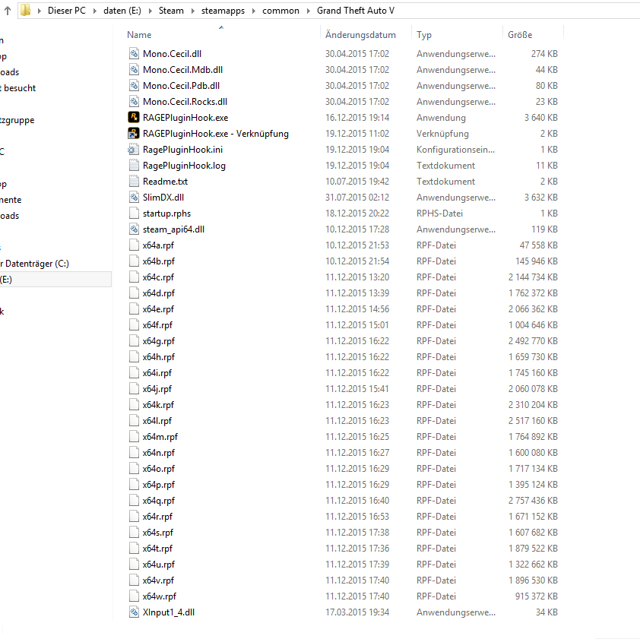Click the Grand Theft Auto V breadcrumb

click(x=356, y=11)
